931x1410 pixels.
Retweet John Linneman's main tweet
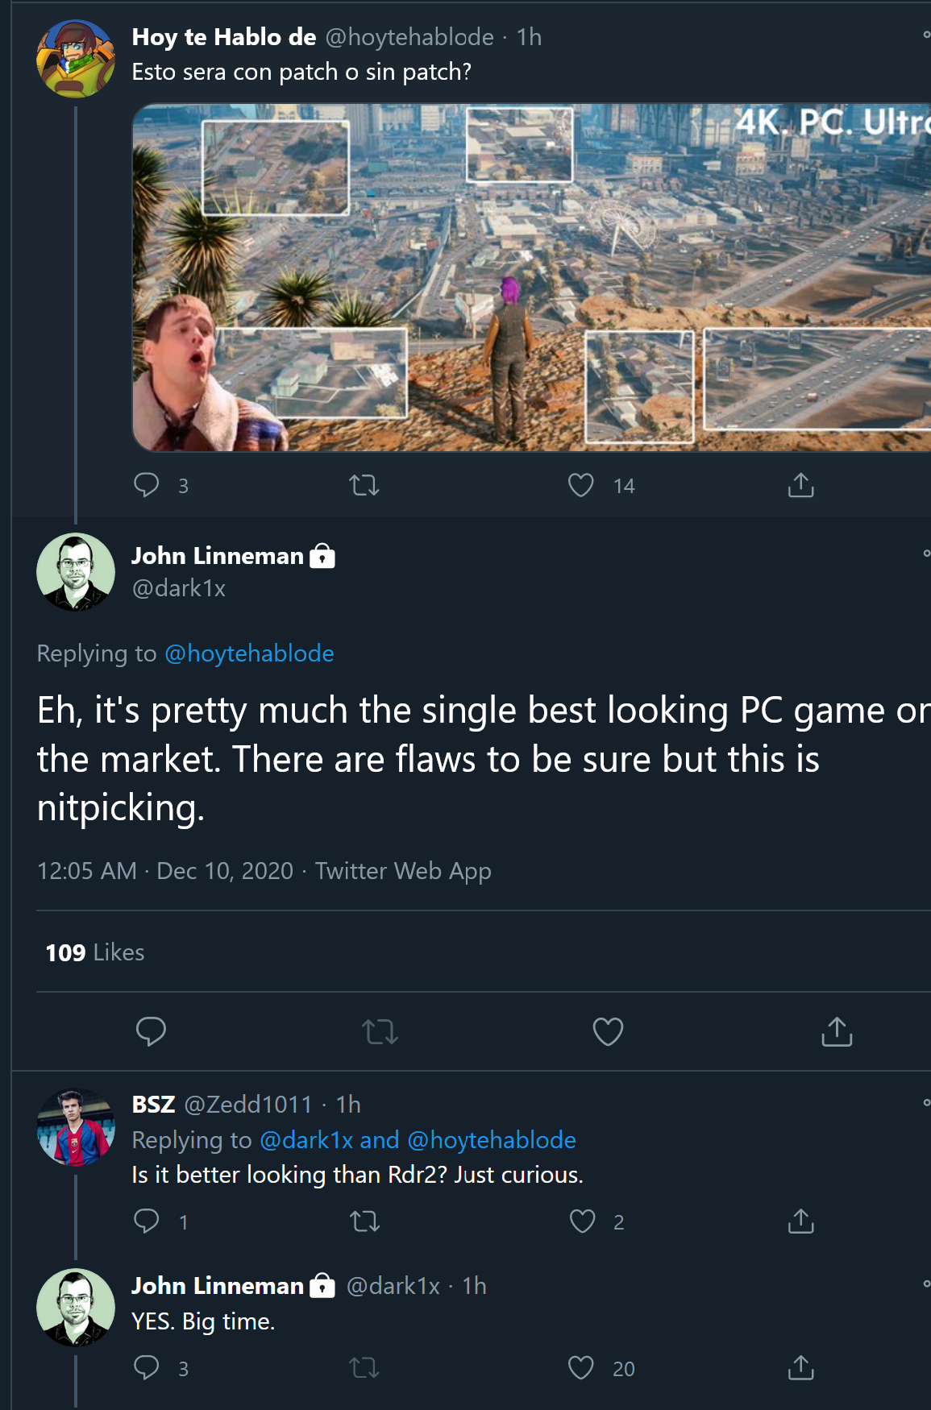380,1031
